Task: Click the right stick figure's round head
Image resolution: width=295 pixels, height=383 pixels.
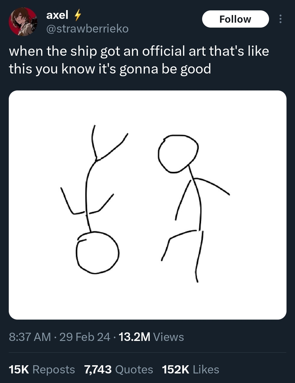Action: click(x=178, y=154)
